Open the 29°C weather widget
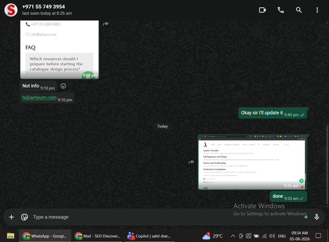Viewport: 329px width, 242px height. pos(213,236)
